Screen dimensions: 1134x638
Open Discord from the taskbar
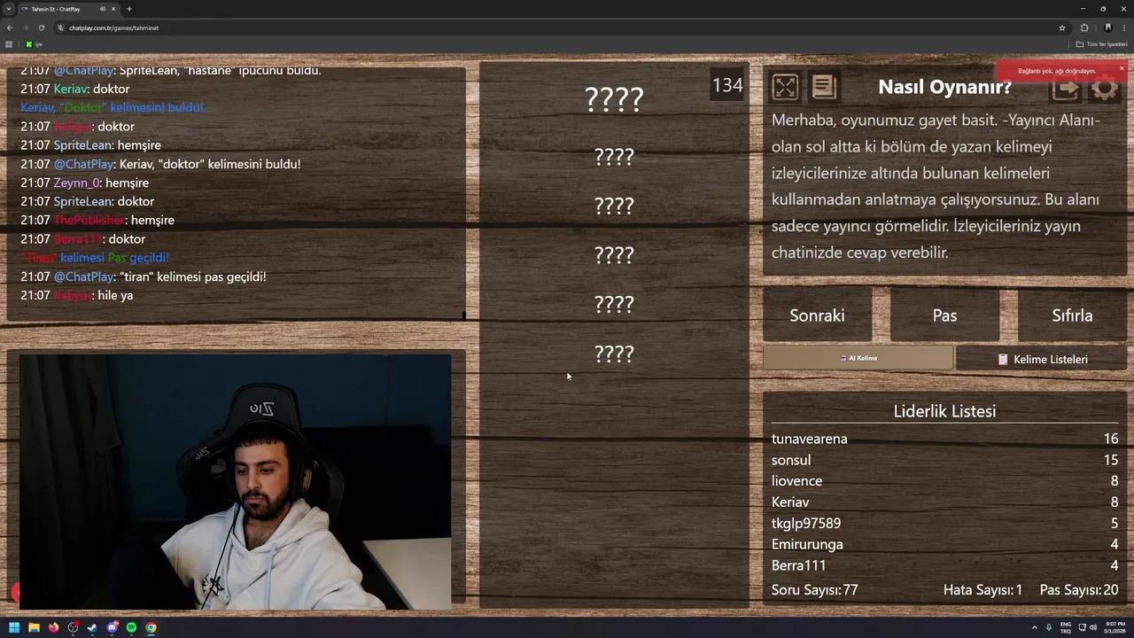coord(113,628)
